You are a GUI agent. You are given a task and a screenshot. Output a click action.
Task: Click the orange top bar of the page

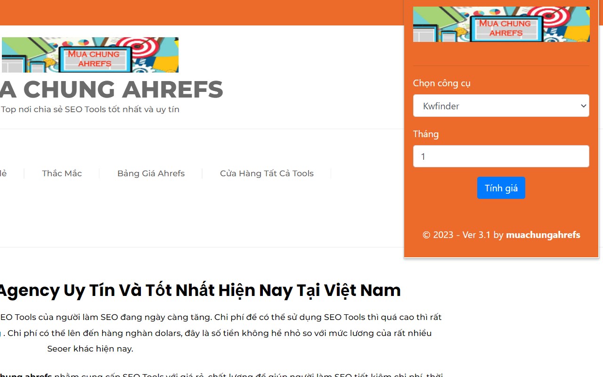point(202,13)
